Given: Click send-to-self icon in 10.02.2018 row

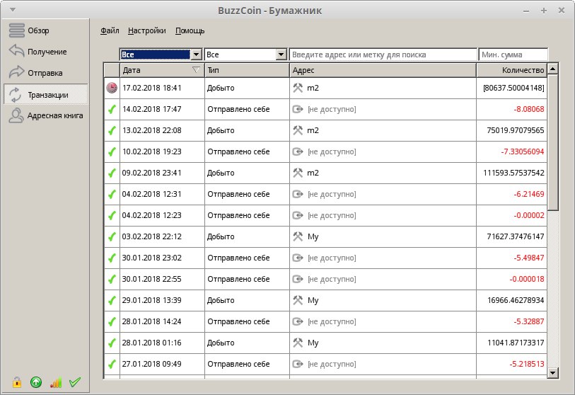Looking at the screenshot, I should pyautogui.click(x=298, y=151).
